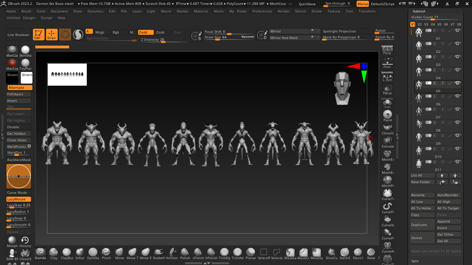The height and width of the screenshot is (265, 472).
Task: Open the Zplugin menu
Action: (29, 18)
